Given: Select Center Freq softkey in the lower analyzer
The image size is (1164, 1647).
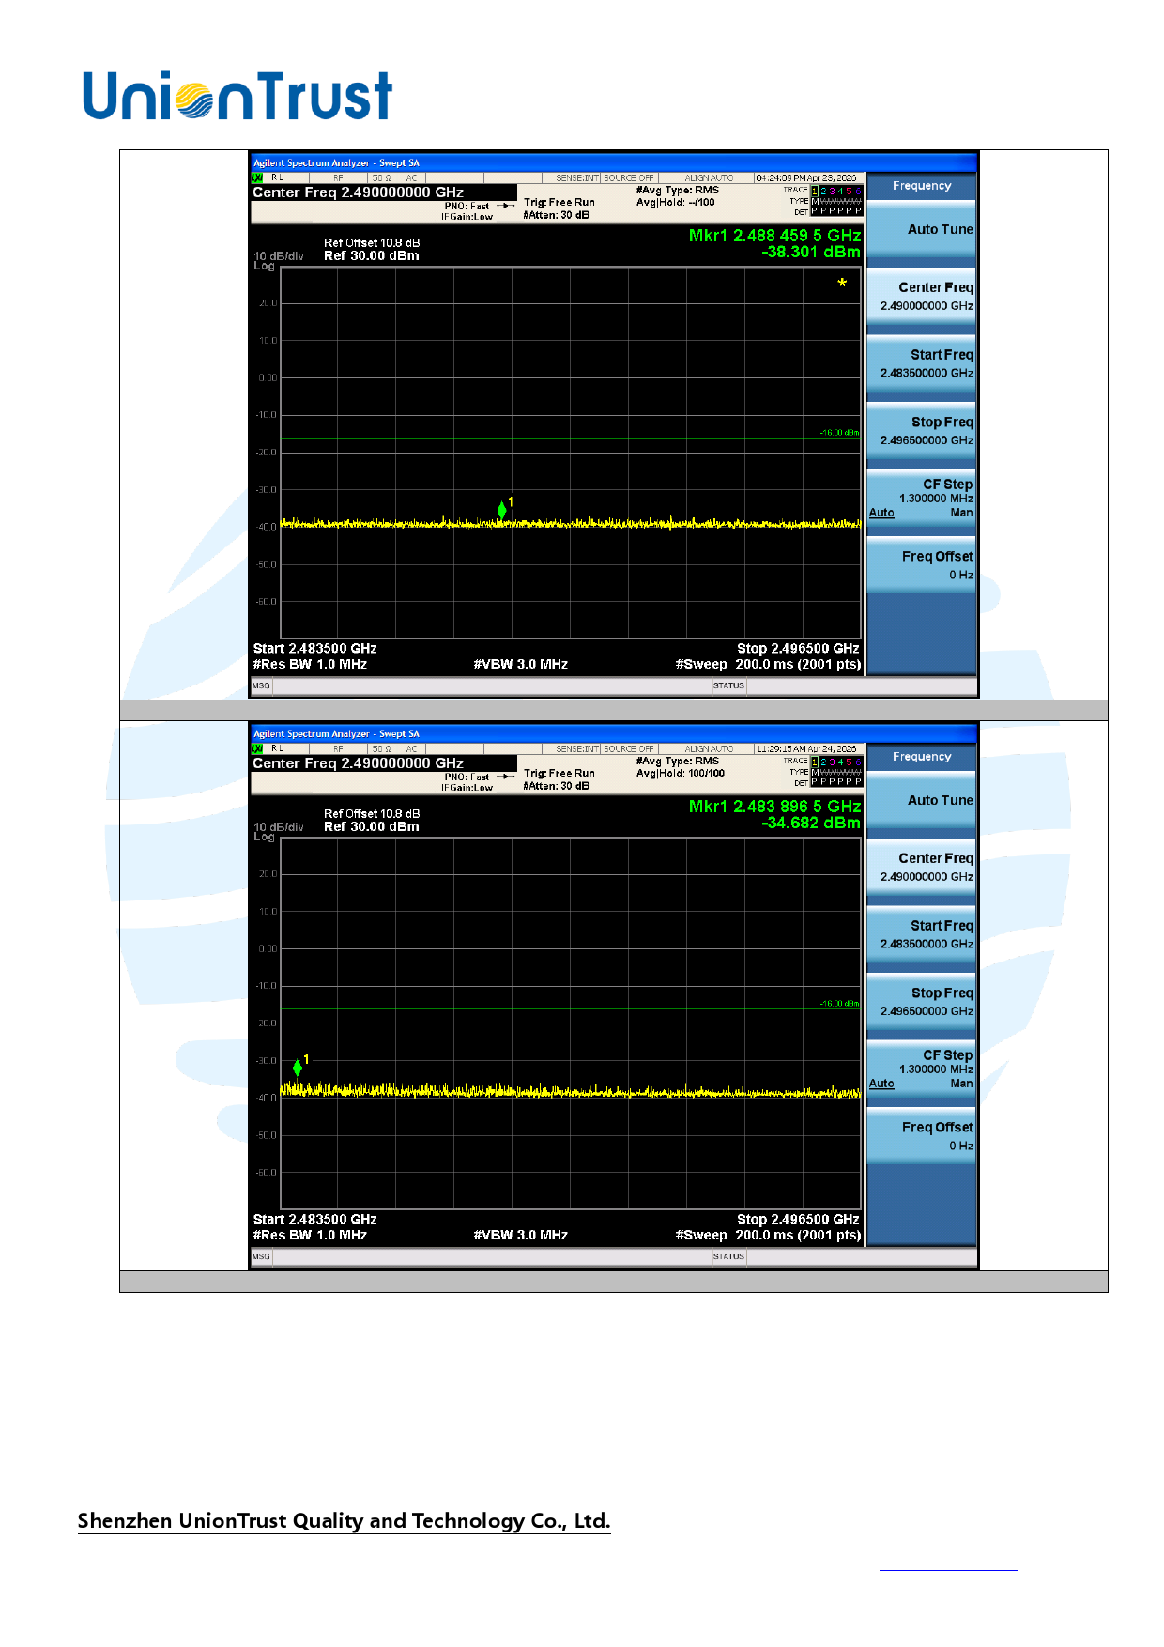Looking at the screenshot, I should pyautogui.click(x=922, y=868).
